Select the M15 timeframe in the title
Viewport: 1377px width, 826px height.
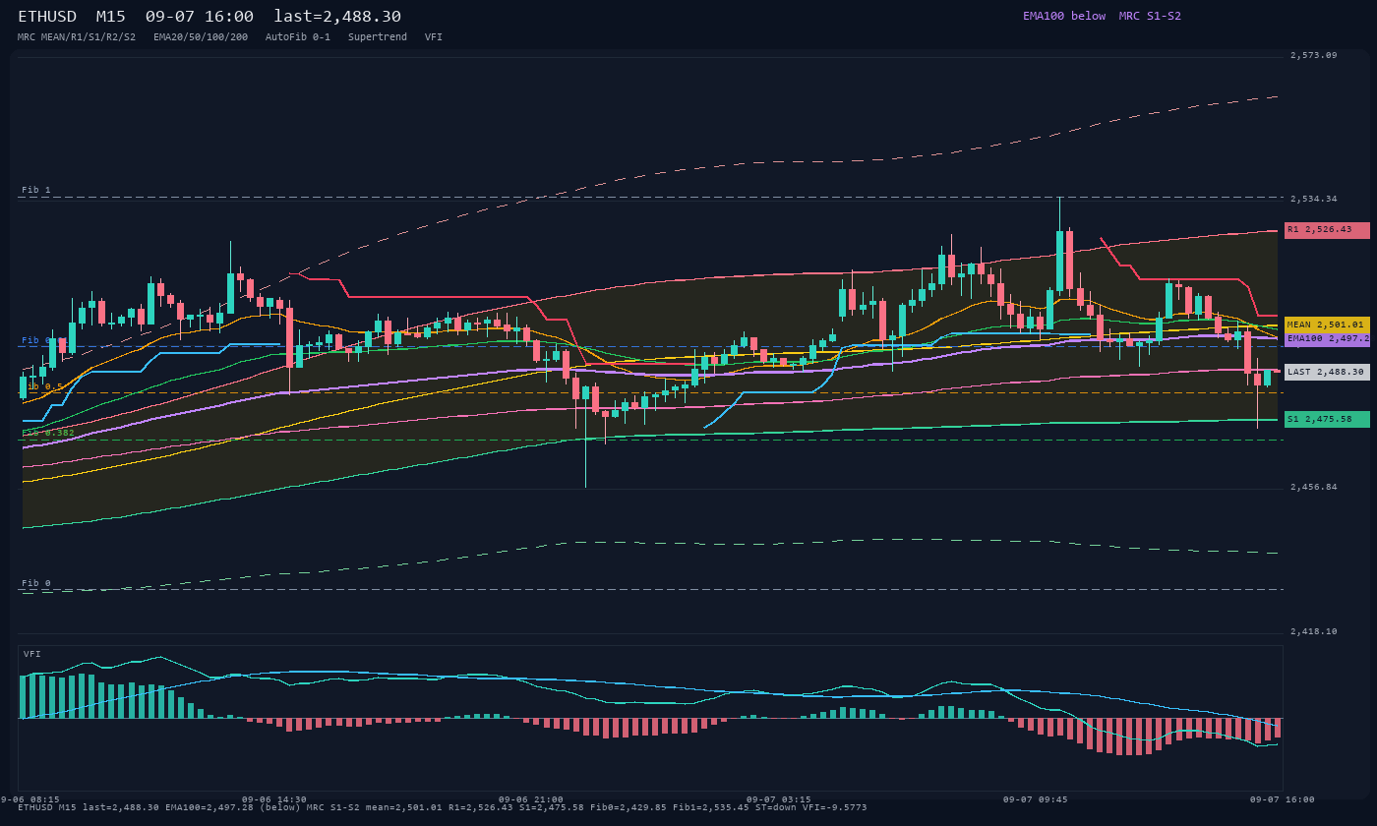[x=112, y=17]
